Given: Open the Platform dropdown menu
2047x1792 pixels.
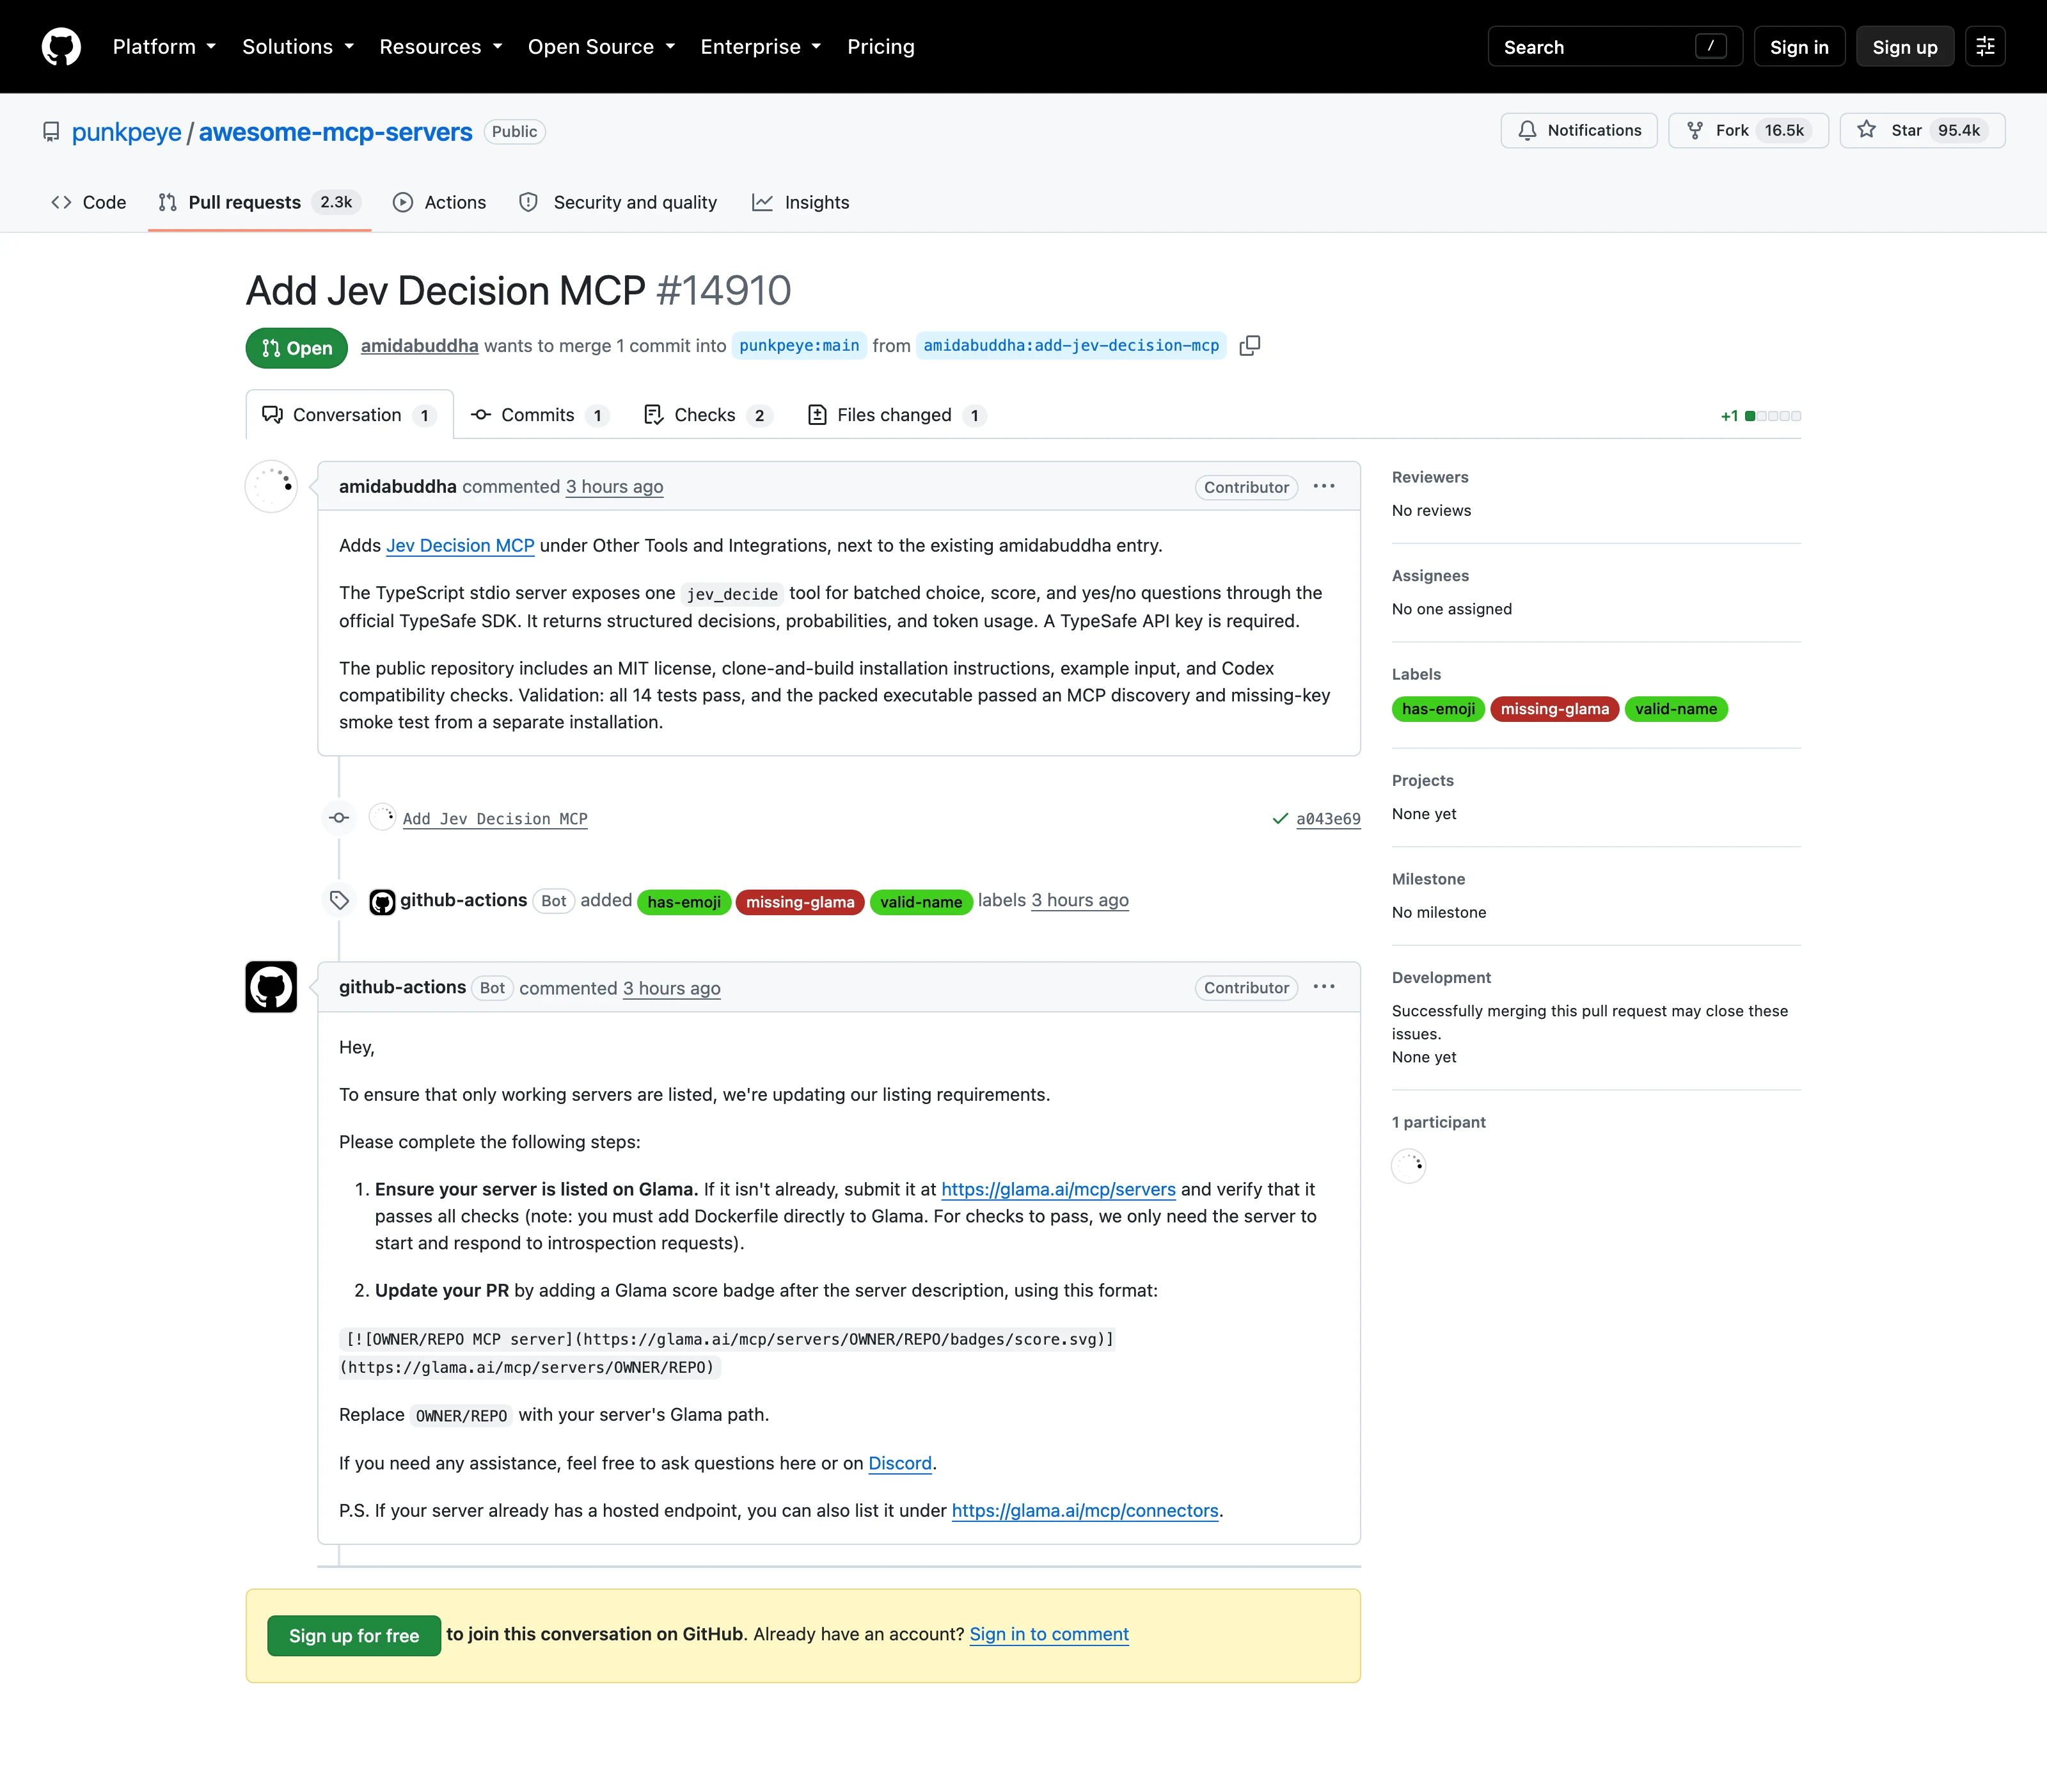Looking at the screenshot, I should (164, 47).
